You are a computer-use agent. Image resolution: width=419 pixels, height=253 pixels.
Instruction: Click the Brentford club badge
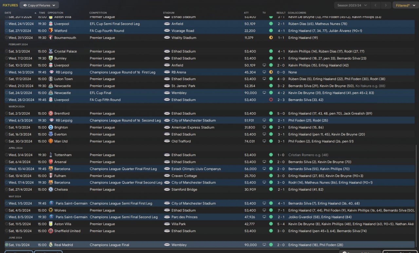(51, 114)
